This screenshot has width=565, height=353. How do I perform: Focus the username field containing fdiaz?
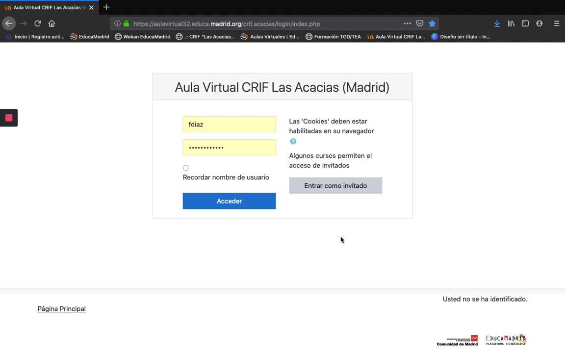[229, 124]
